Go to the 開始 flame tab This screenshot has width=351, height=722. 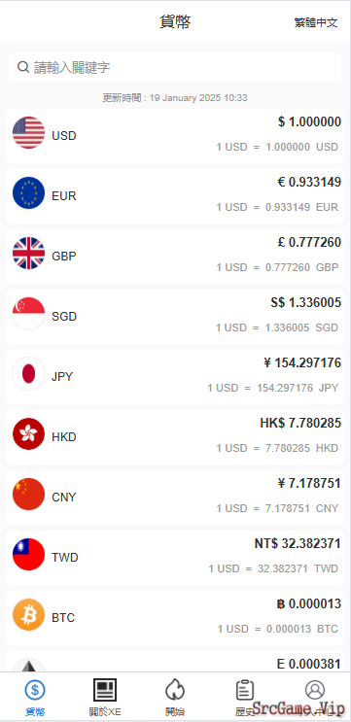point(175,697)
